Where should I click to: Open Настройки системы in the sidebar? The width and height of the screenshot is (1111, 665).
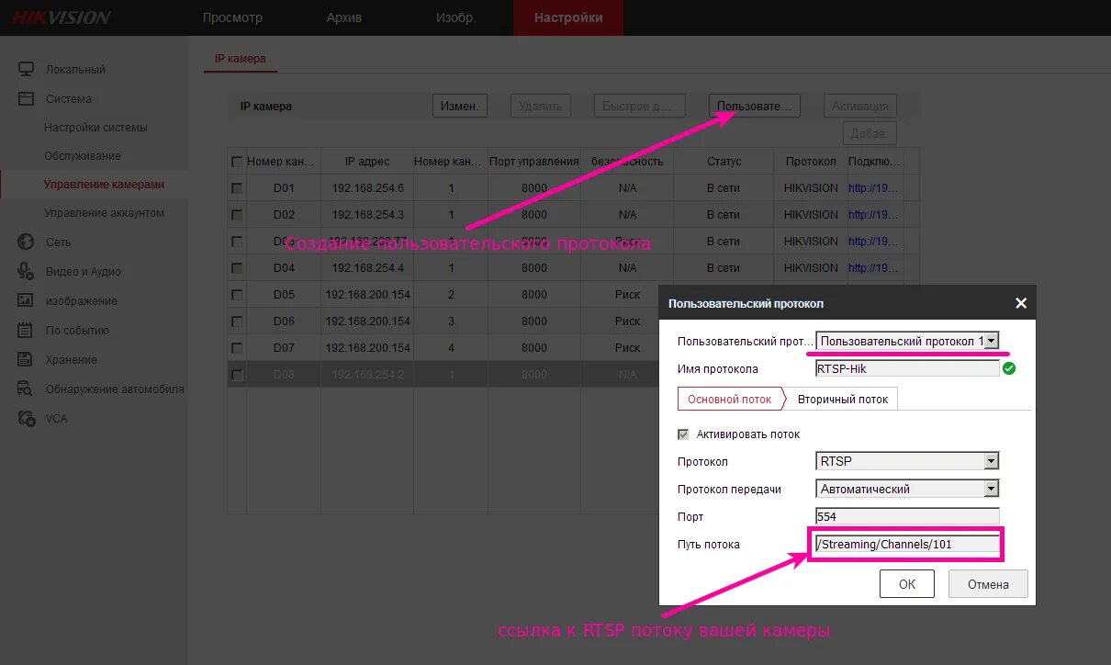point(95,128)
